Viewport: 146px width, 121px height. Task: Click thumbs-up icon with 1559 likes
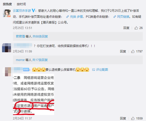click(x=133, y=118)
